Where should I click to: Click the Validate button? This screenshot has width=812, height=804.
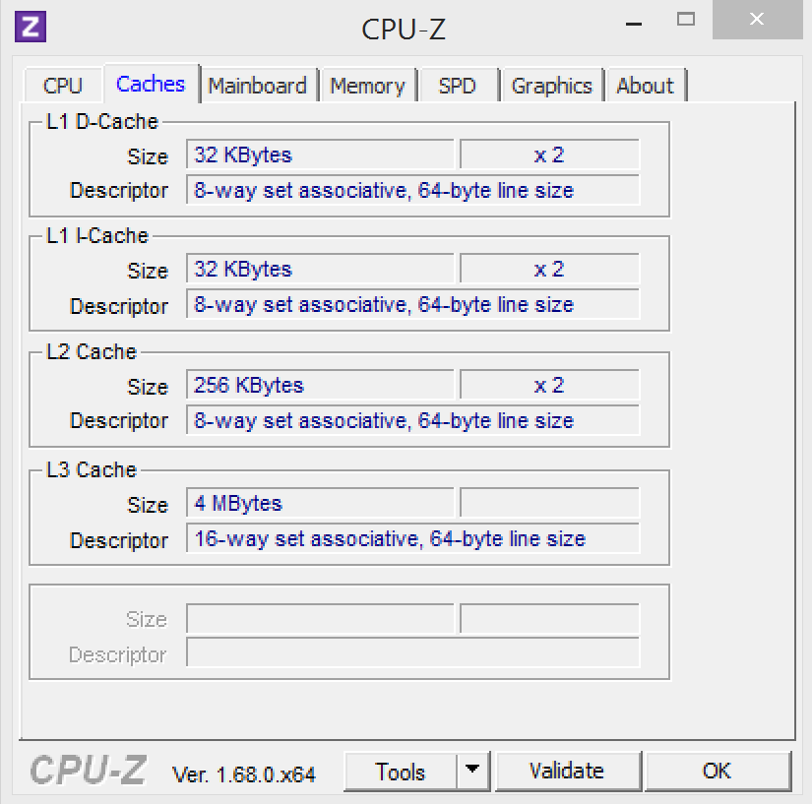567,771
